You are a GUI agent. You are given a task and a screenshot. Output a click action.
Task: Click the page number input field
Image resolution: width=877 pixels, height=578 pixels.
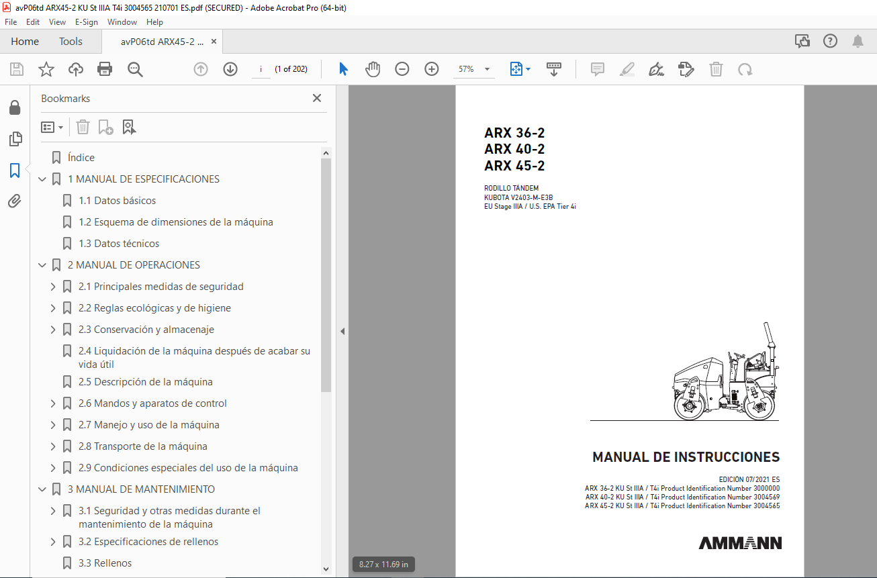261,69
